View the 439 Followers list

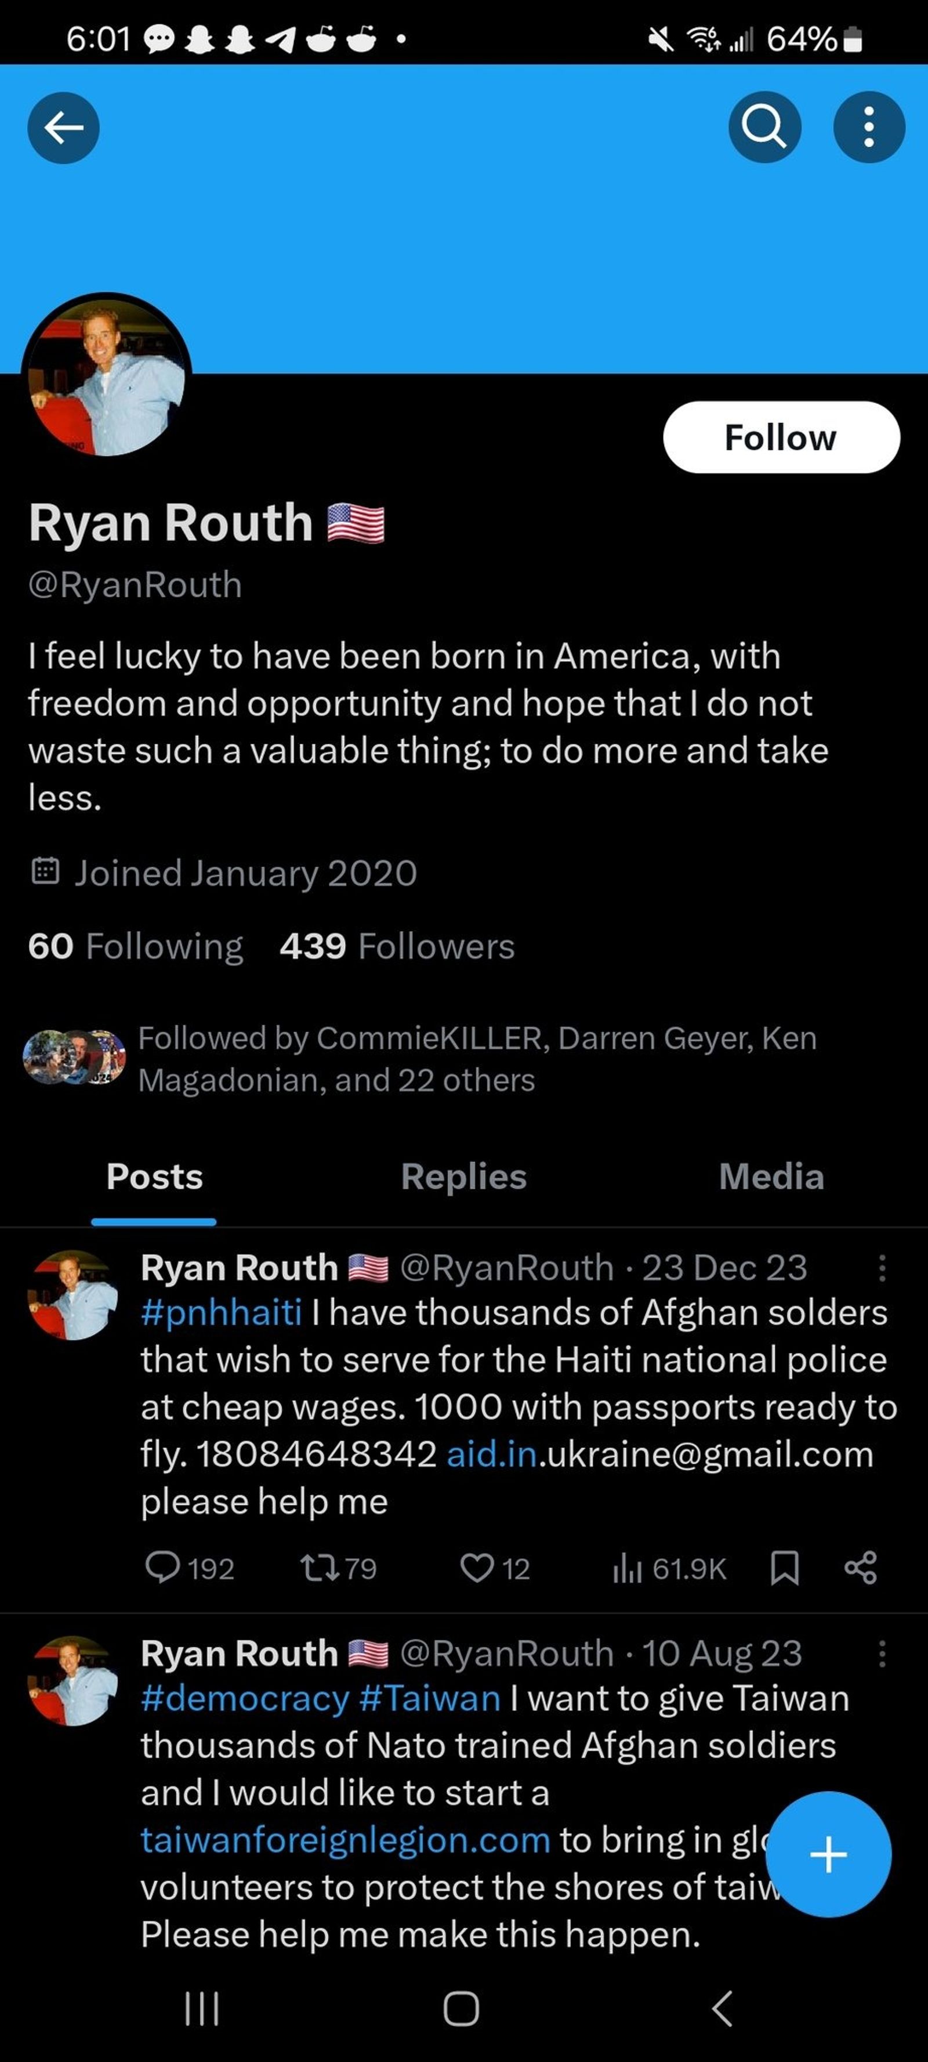click(x=397, y=946)
